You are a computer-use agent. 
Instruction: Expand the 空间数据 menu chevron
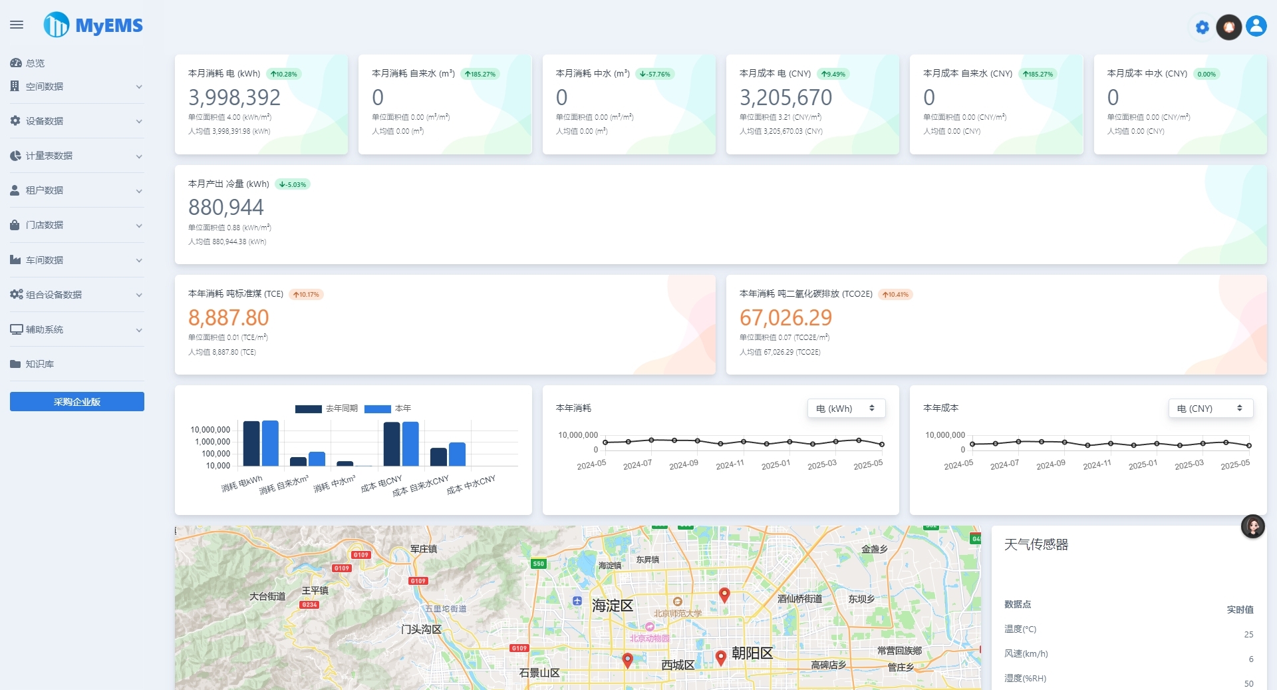(x=139, y=87)
